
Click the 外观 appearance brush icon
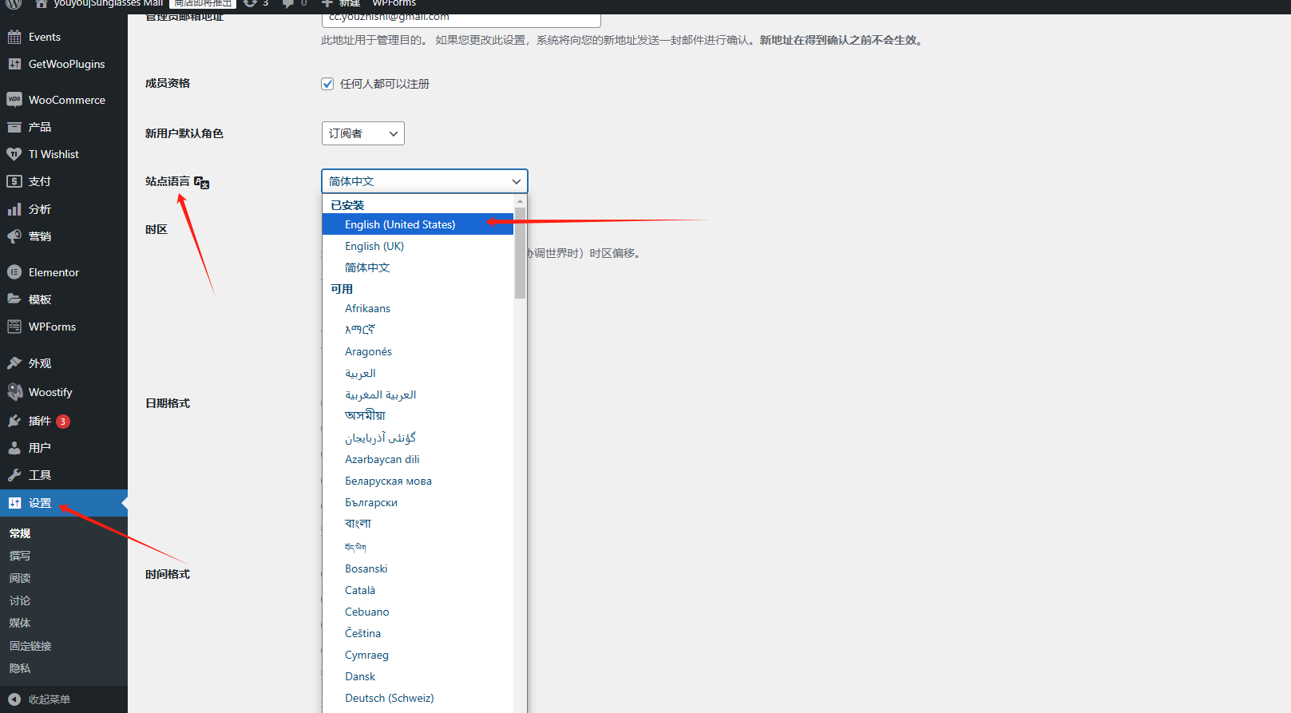(x=14, y=363)
